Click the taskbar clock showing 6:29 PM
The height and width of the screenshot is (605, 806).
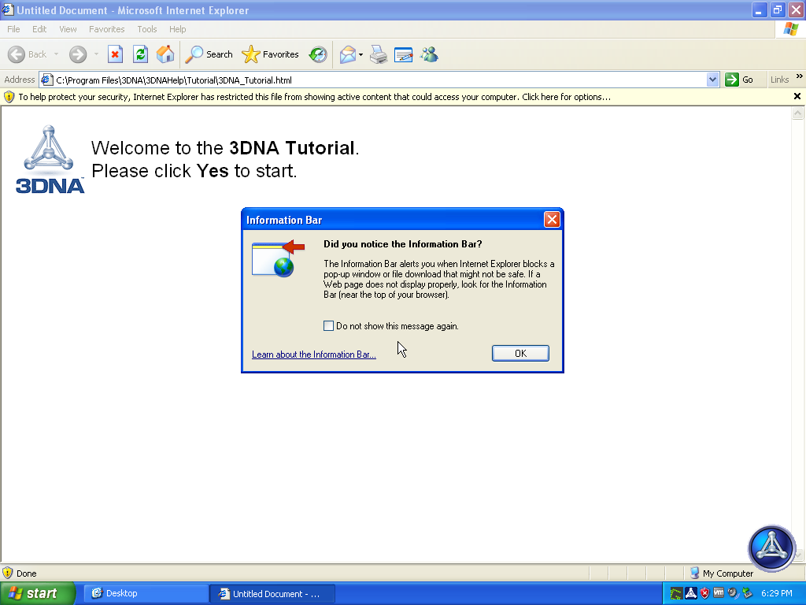point(776,593)
